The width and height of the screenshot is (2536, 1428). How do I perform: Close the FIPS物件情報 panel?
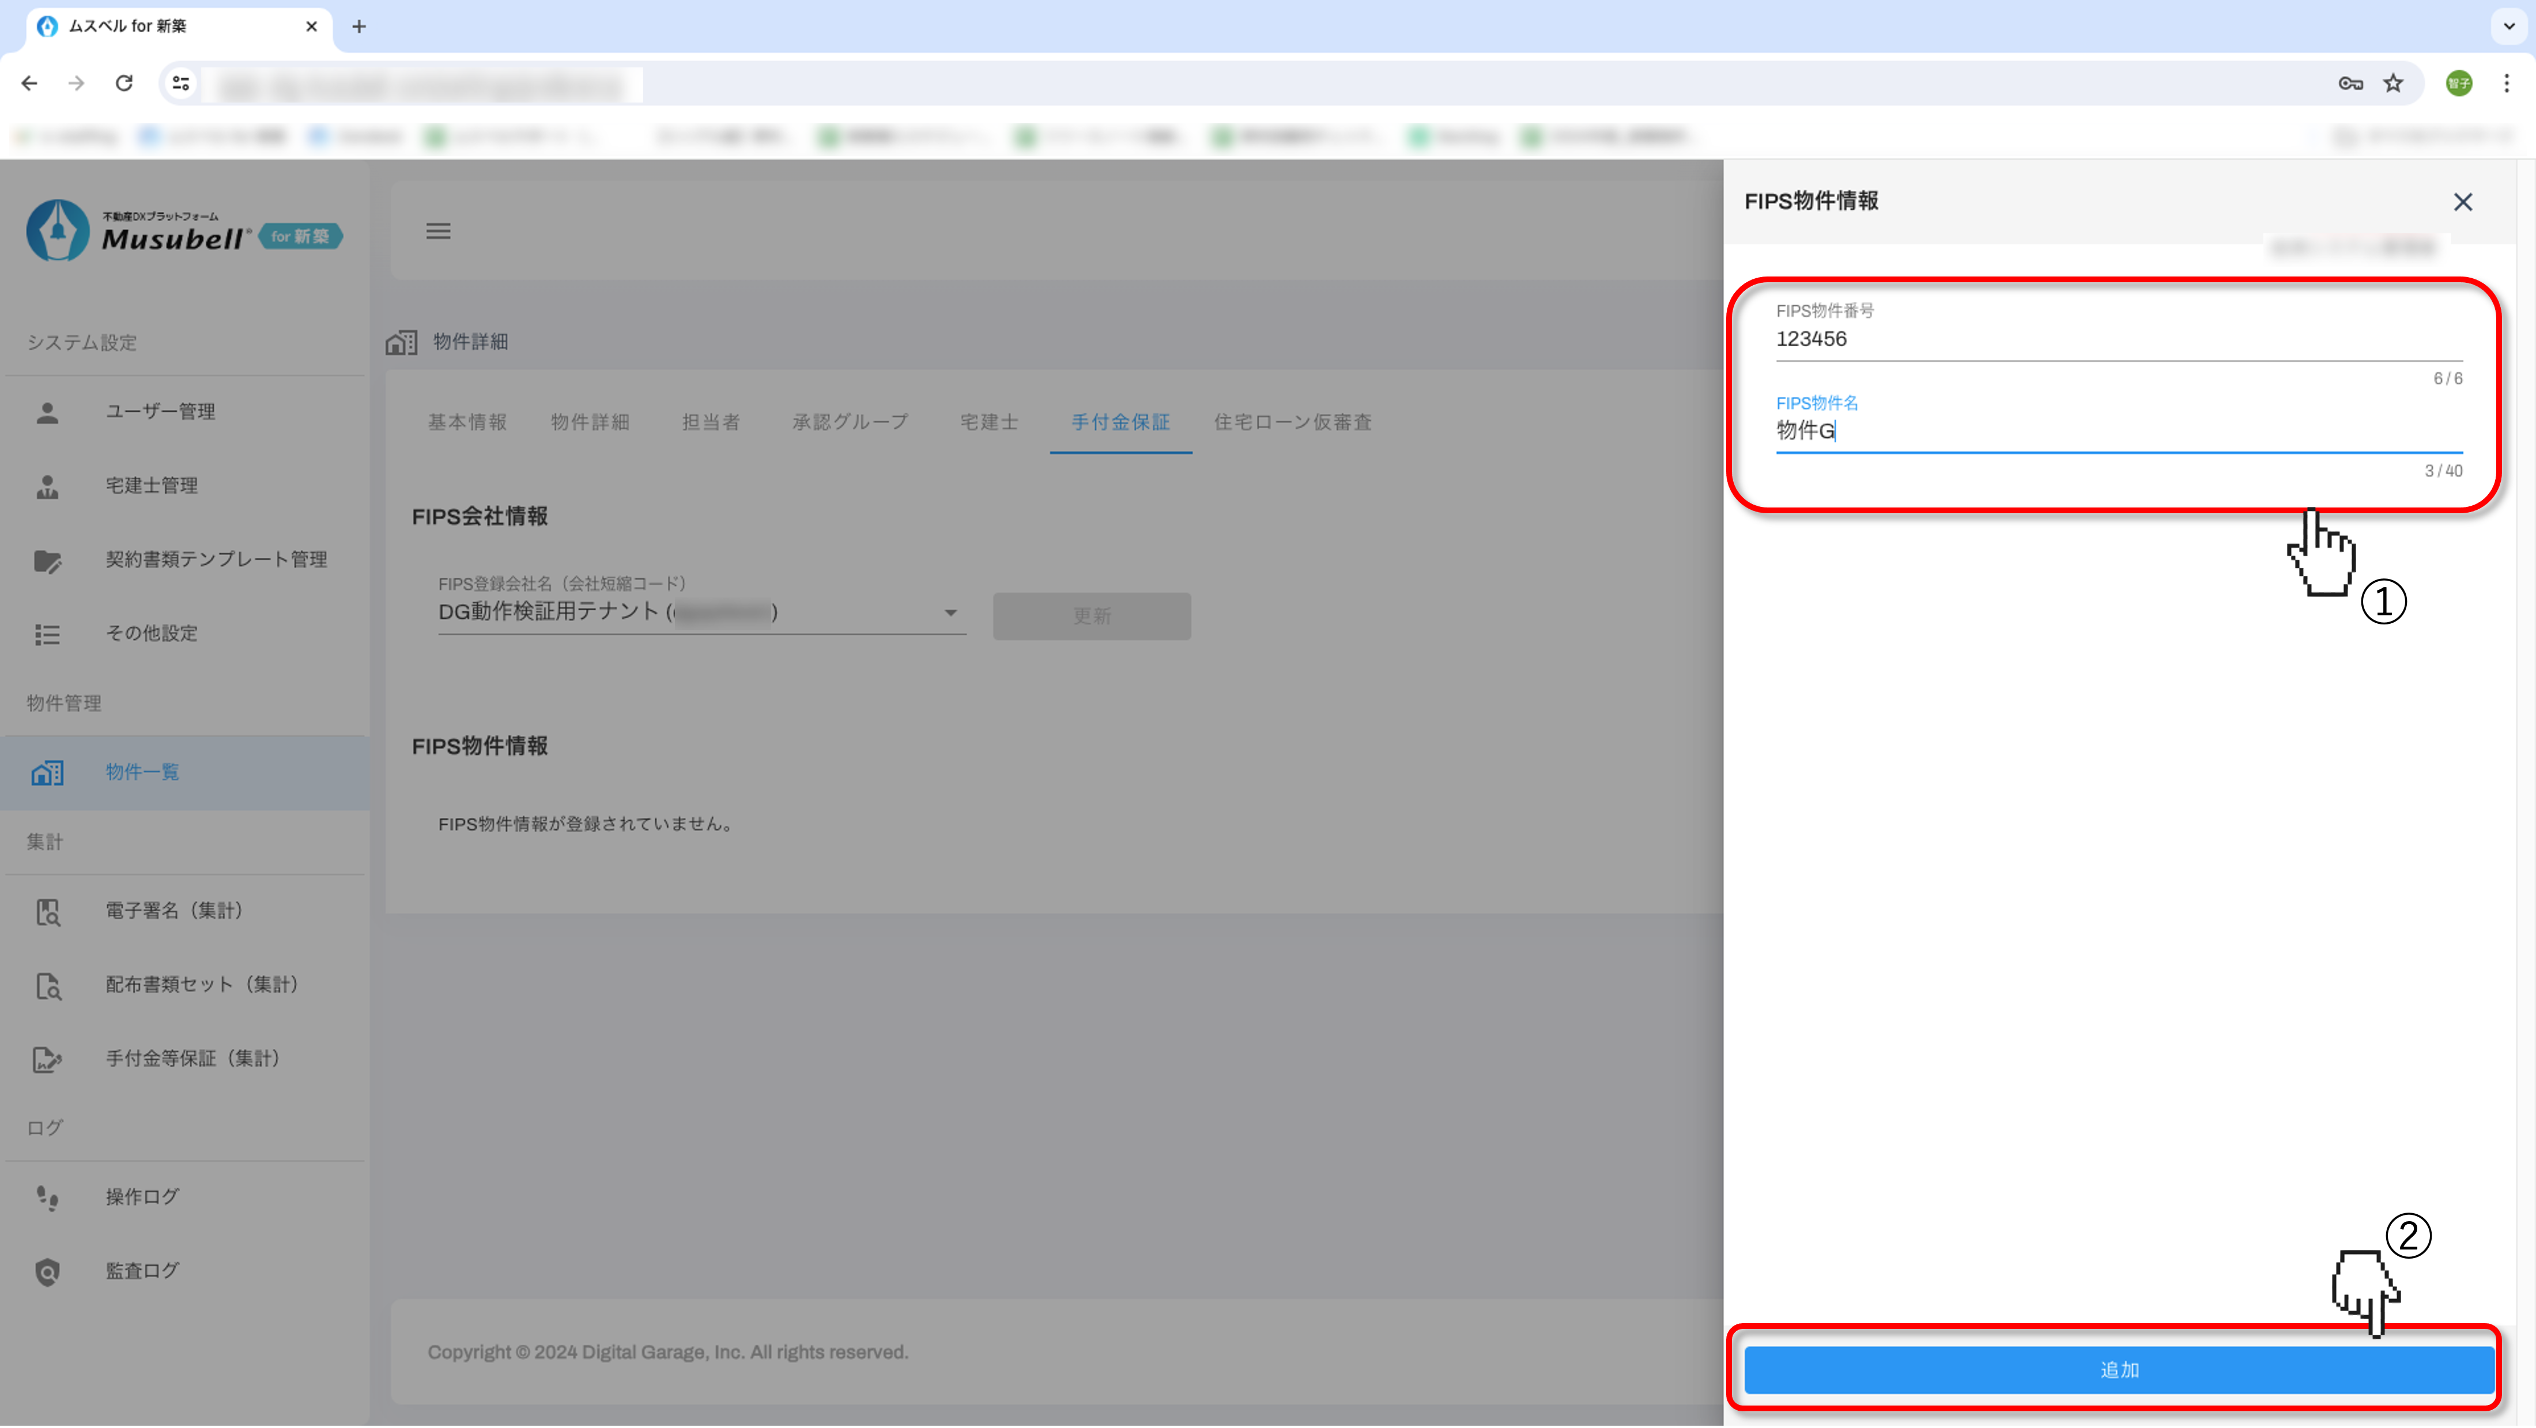2463,202
